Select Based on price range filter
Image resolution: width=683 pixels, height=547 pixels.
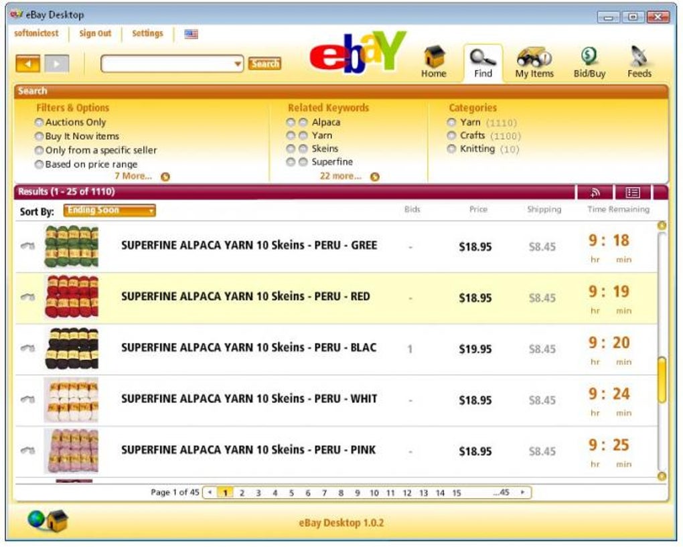click(40, 164)
